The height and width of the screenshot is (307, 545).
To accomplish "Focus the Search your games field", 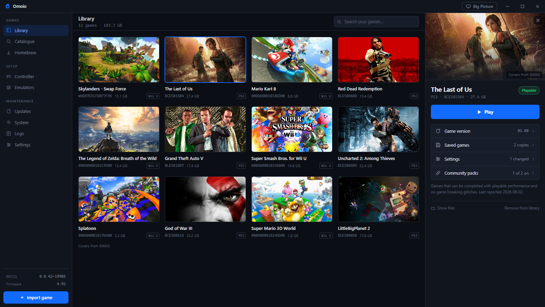I will (376, 21).
